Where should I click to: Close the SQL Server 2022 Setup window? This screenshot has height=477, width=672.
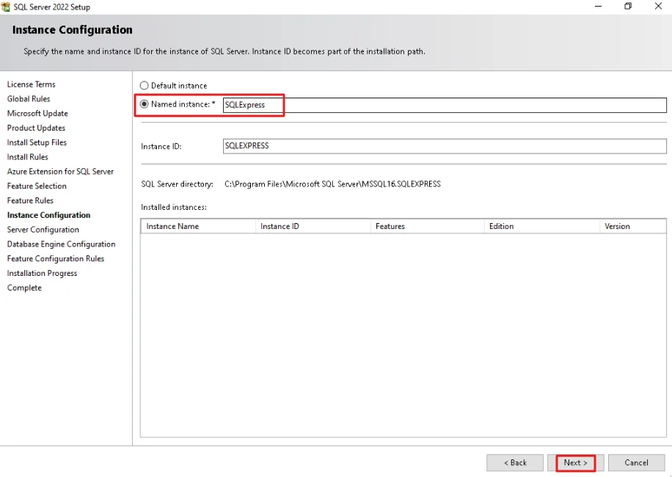coord(658,6)
